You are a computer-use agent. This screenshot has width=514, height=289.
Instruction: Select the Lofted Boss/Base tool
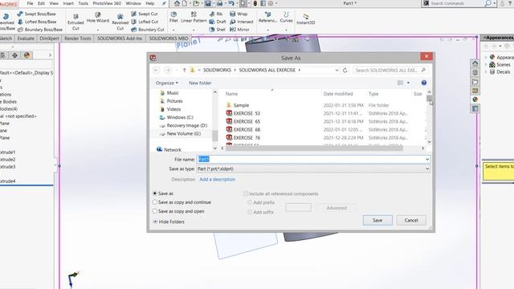(x=37, y=22)
